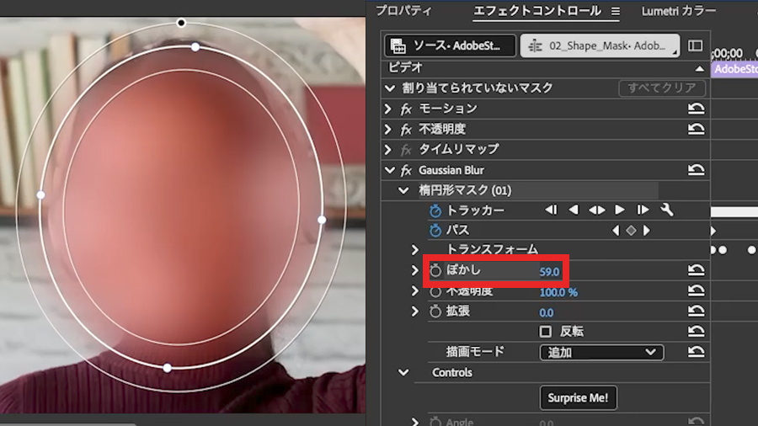
Task: Toggle the timeline view panel icon
Action: 695,45
